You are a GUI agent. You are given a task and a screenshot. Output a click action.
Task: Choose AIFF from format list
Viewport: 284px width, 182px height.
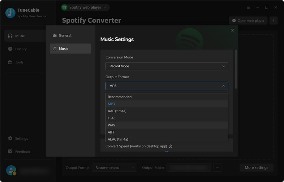166,132
